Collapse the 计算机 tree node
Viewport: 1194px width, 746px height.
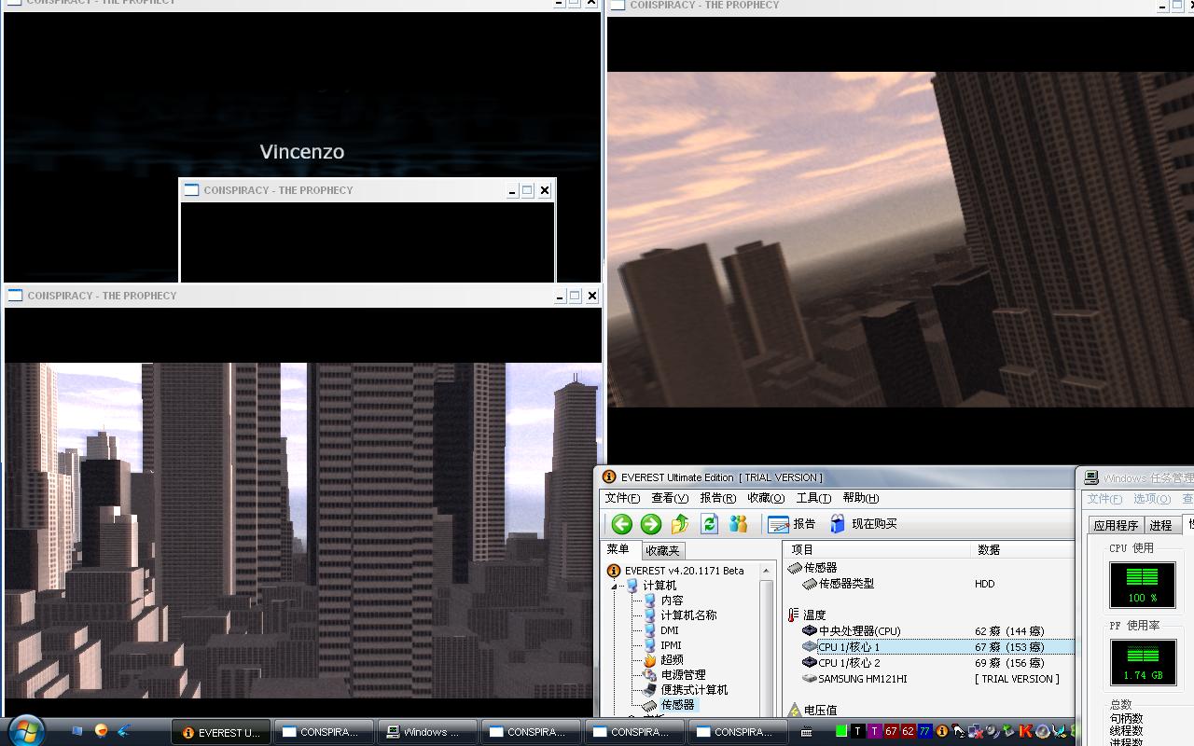(615, 586)
